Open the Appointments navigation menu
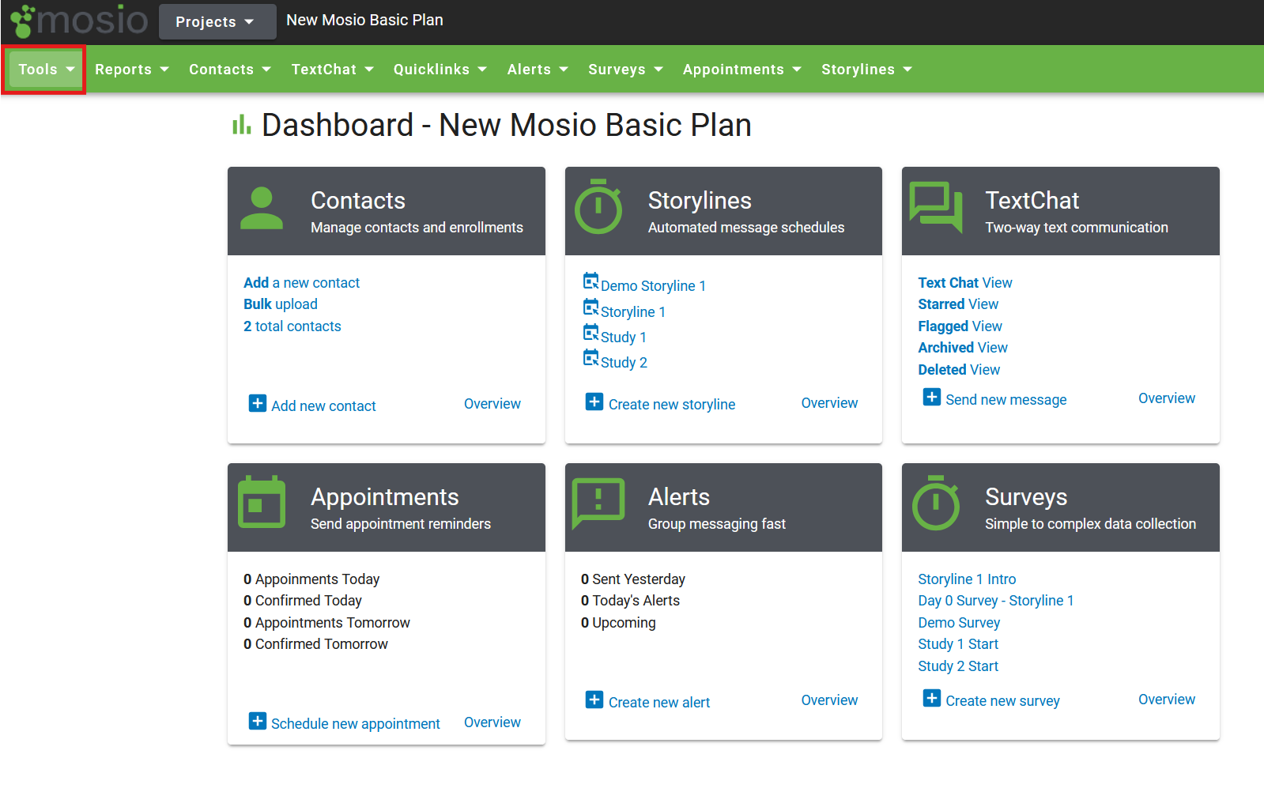Screen dimensions: 1264x792 pyautogui.click(x=742, y=70)
